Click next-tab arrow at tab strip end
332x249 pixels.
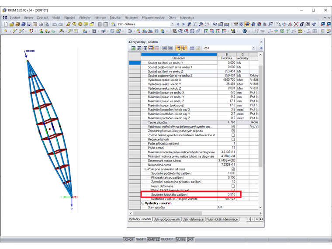click(257, 219)
